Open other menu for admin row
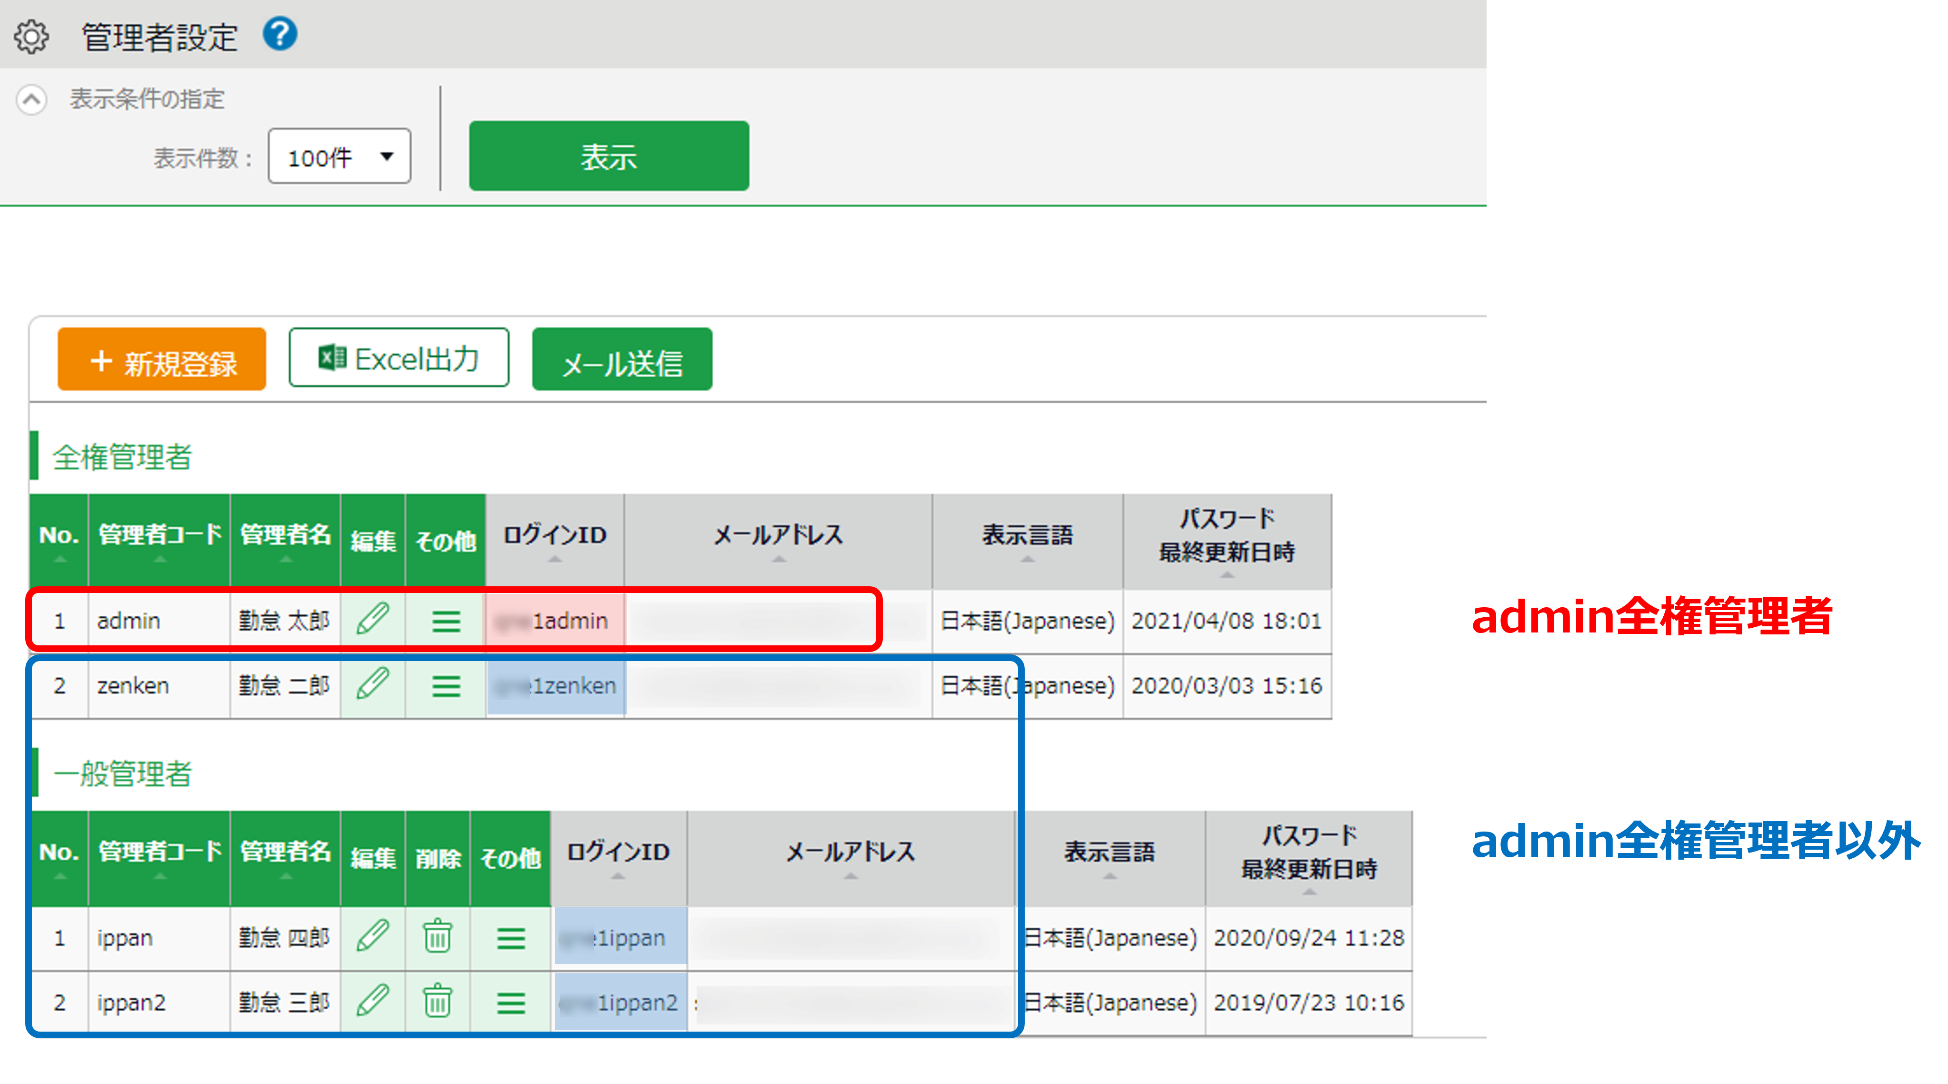The height and width of the screenshot is (1084, 1948). (x=446, y=622)
